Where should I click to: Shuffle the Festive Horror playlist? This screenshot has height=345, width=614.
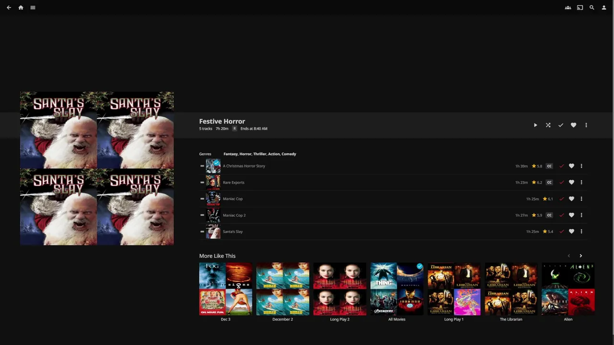click(x=548, y=125)
